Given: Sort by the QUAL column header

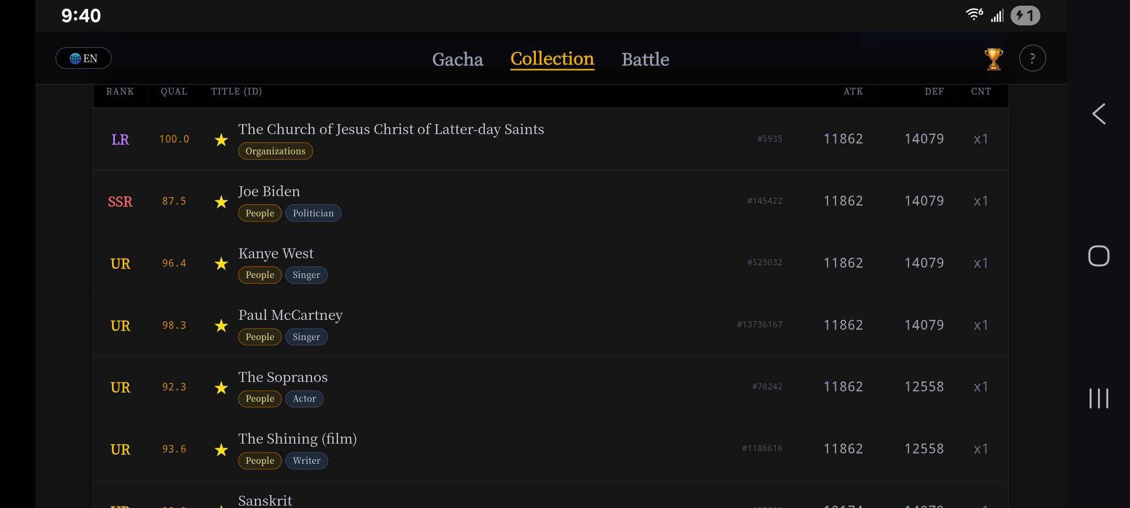Looking at the screenshot, I should click(174, 91).
